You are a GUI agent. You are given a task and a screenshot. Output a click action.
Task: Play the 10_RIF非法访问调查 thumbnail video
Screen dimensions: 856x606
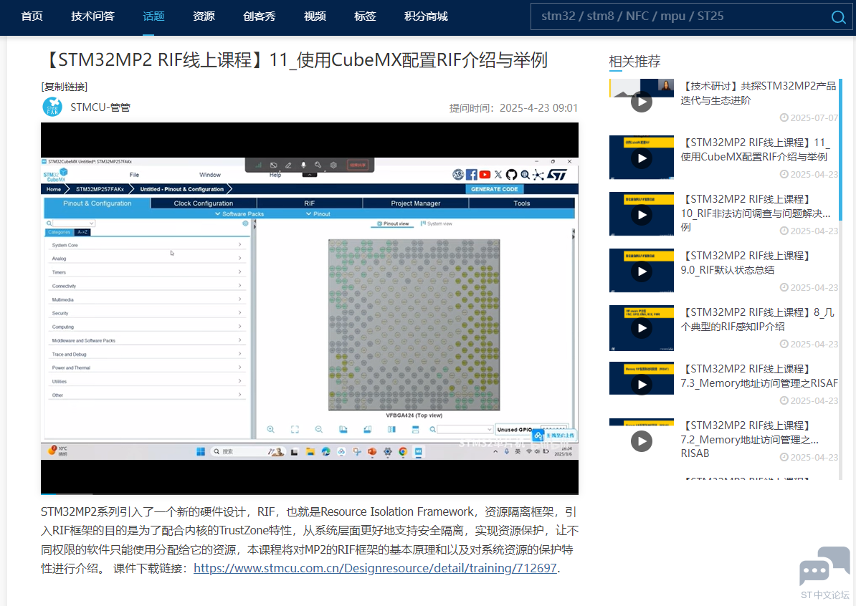[642, 214]
